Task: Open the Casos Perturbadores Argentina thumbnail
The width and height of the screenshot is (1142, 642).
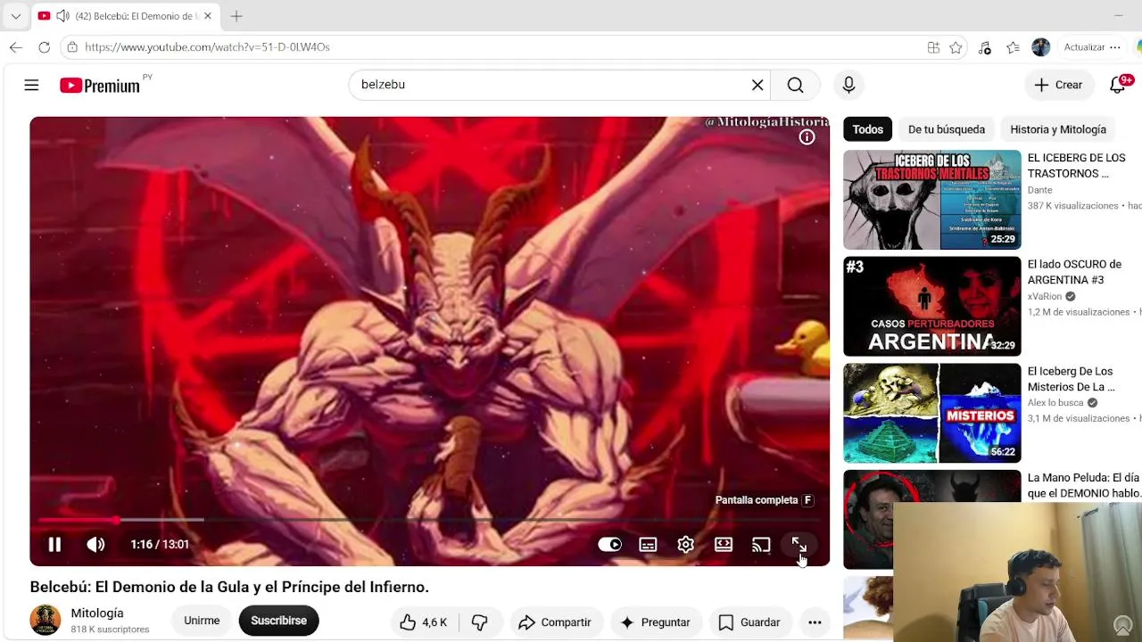Action: [931, 306]
